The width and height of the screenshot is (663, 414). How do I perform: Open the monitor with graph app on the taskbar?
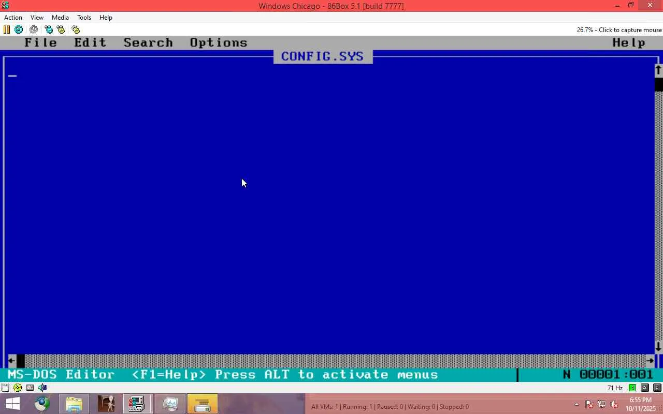point(170,404)
